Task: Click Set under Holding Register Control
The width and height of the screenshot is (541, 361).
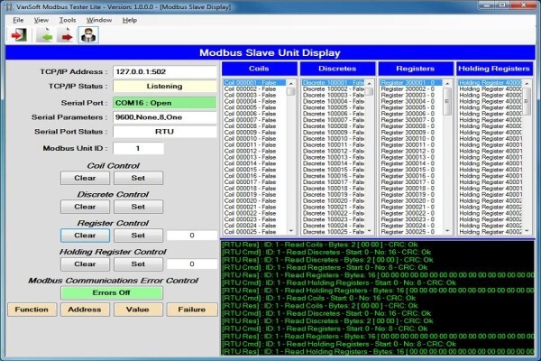Action: 138,264
